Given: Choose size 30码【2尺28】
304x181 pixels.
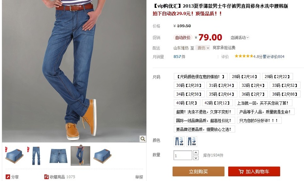Looking at the screenshot, I should point(189,85).
